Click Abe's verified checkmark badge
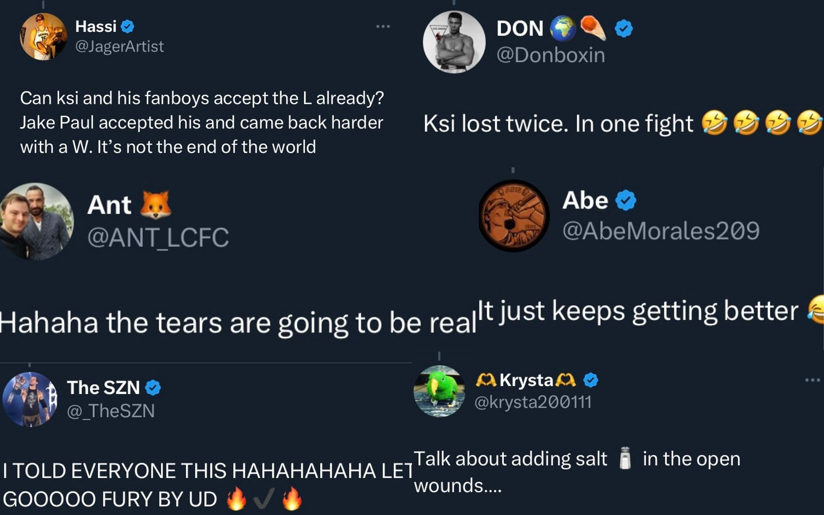Screen dimensions: 824x515 [626, 200]
